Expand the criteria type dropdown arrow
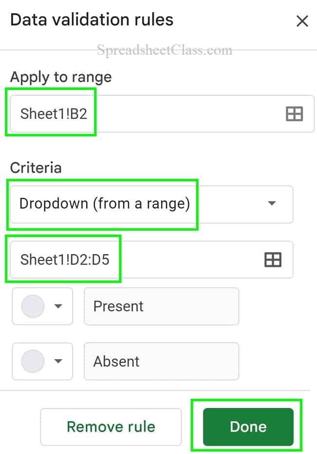This screenshot has width=317, height=454. 272,203
